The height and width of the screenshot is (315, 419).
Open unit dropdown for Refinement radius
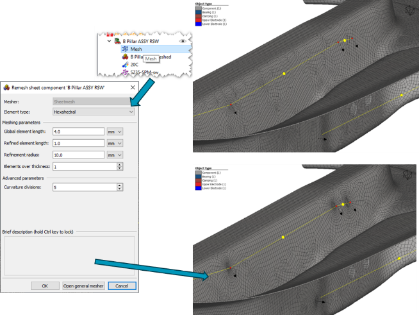point(115,155)
